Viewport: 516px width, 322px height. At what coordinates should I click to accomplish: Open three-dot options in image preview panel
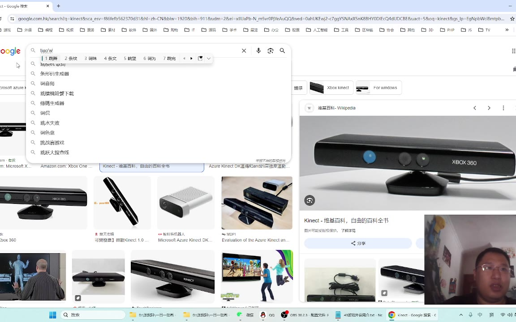(503, 108)
